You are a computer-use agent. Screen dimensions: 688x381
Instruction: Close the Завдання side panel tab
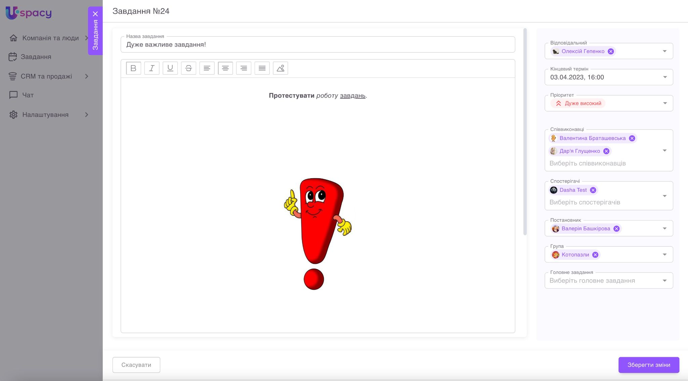(95, 14)
